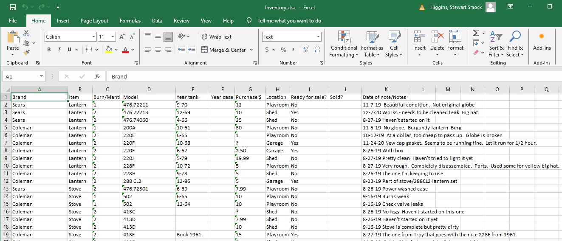Viewport: 562px width, 241px height.
Task: Click the formula bar containing Brand
Action: point(333,76)
